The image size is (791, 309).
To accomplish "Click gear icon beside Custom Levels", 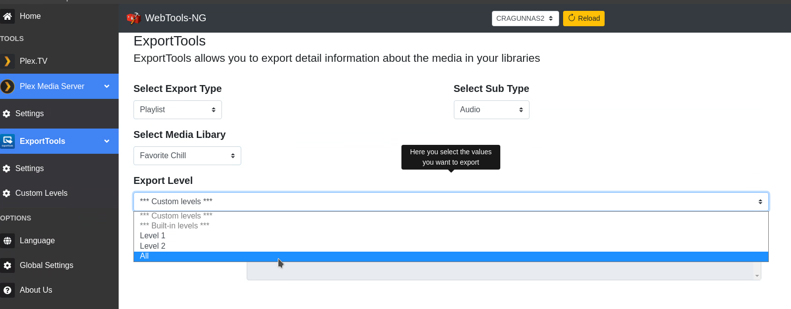I will click(x=6, y=193).
